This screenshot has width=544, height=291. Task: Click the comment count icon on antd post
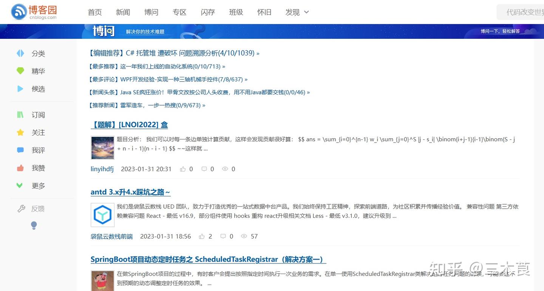pyautogui.click(x=223, y=236)
